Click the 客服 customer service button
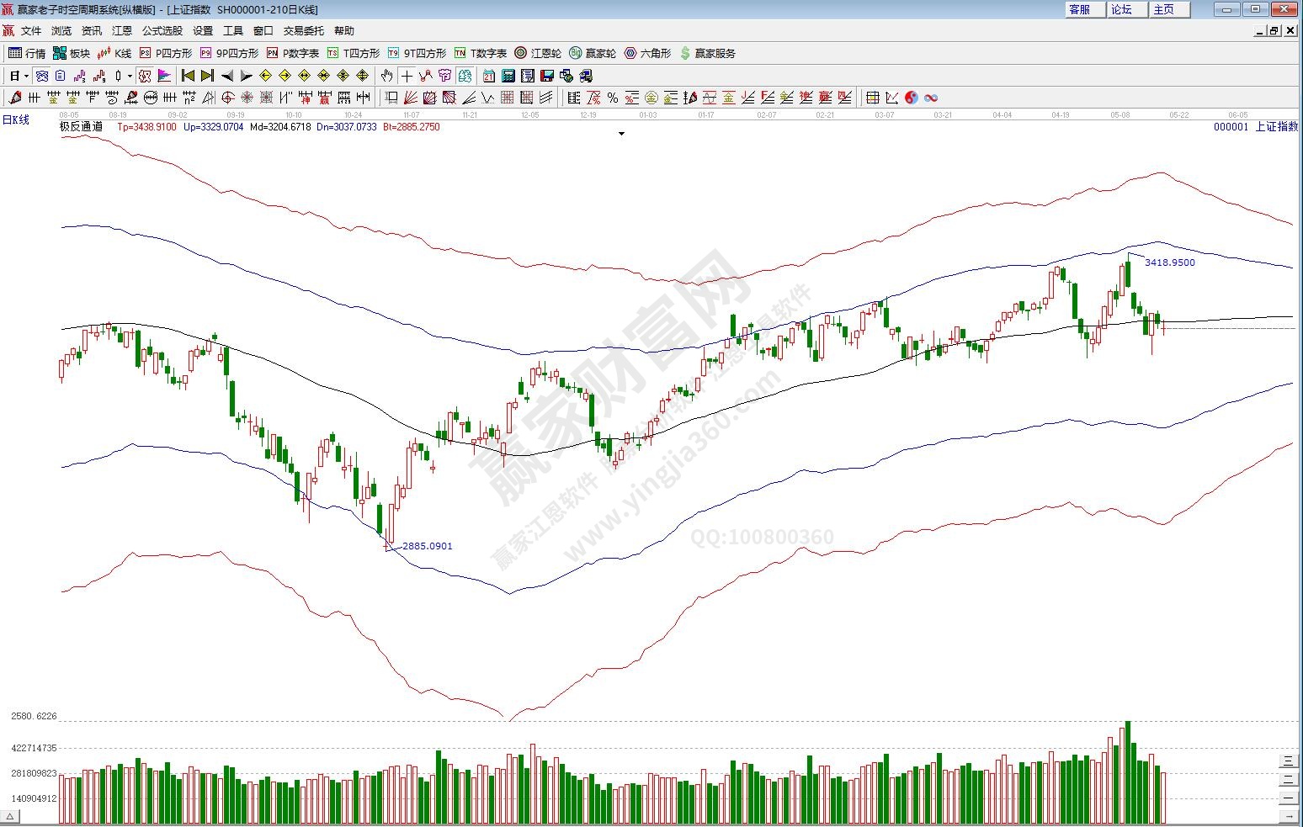This screenshot has height=827, width=1303. pyautogui.click(x=1079, y=9)
